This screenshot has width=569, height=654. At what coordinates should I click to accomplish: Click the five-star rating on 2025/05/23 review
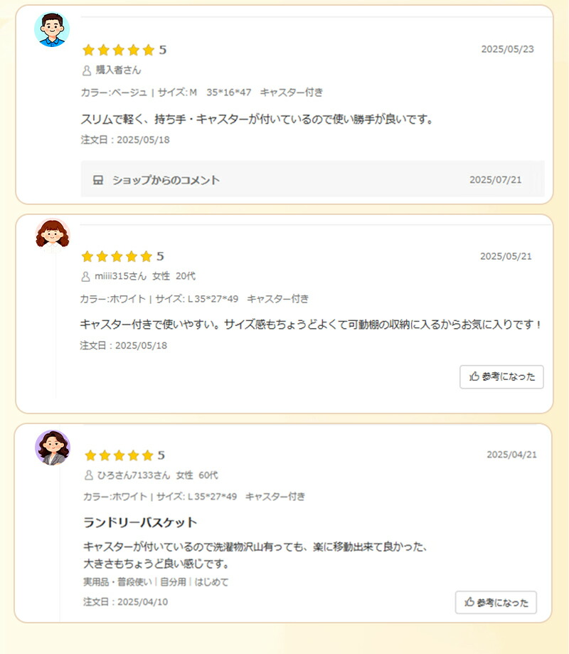tap(118, 50)
